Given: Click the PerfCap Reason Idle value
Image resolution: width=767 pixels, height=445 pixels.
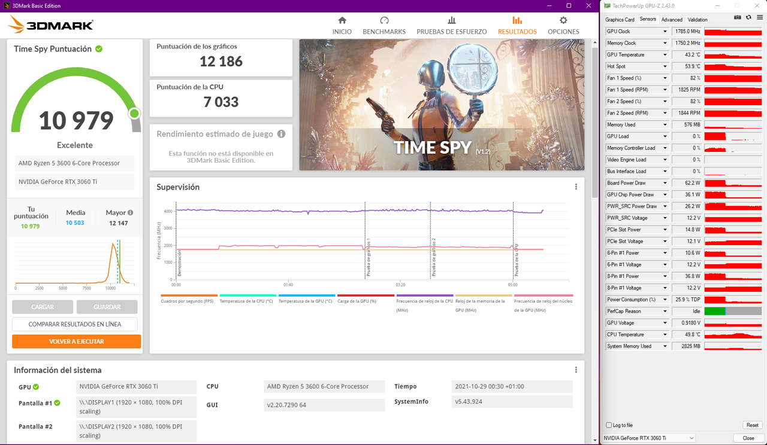Looking at the screenshot, I should tap(687, 311).
